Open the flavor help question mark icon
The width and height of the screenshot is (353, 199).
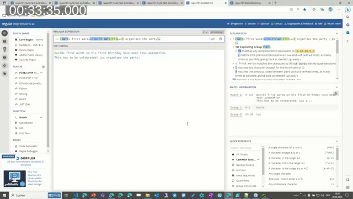click(43, 67)
